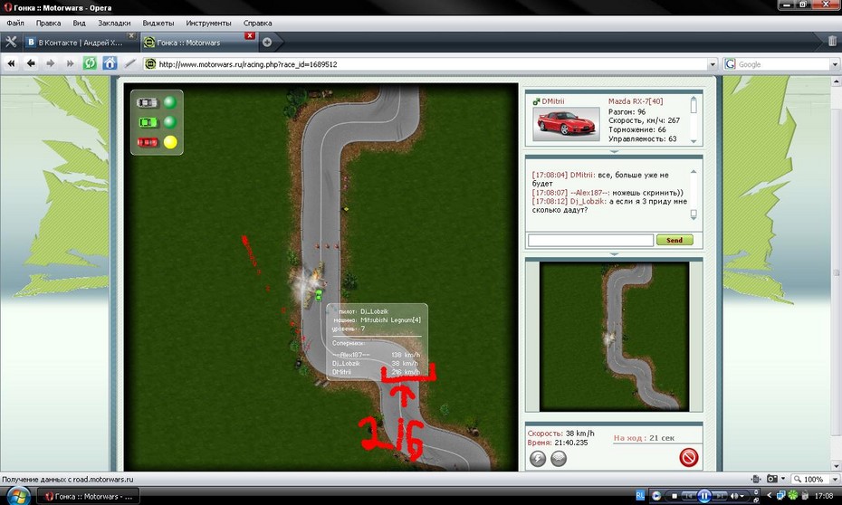Select the white car in racer list
The image size is (842, 505).
click(x=148, y=102)
